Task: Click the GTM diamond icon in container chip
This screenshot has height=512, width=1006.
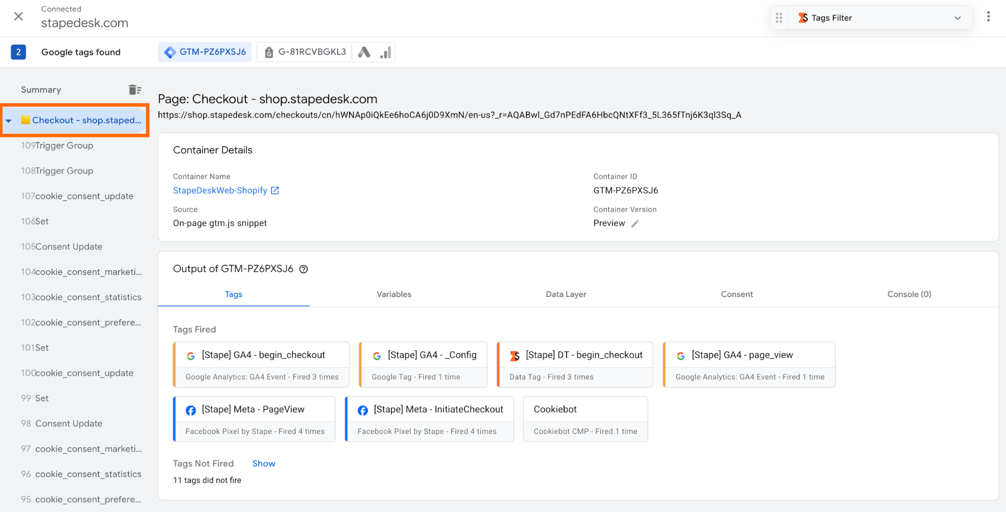Action: pos(170,52)
